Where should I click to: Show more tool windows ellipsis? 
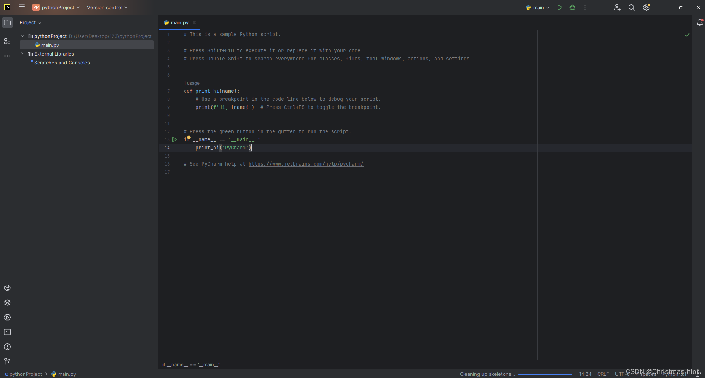(7, 56)
